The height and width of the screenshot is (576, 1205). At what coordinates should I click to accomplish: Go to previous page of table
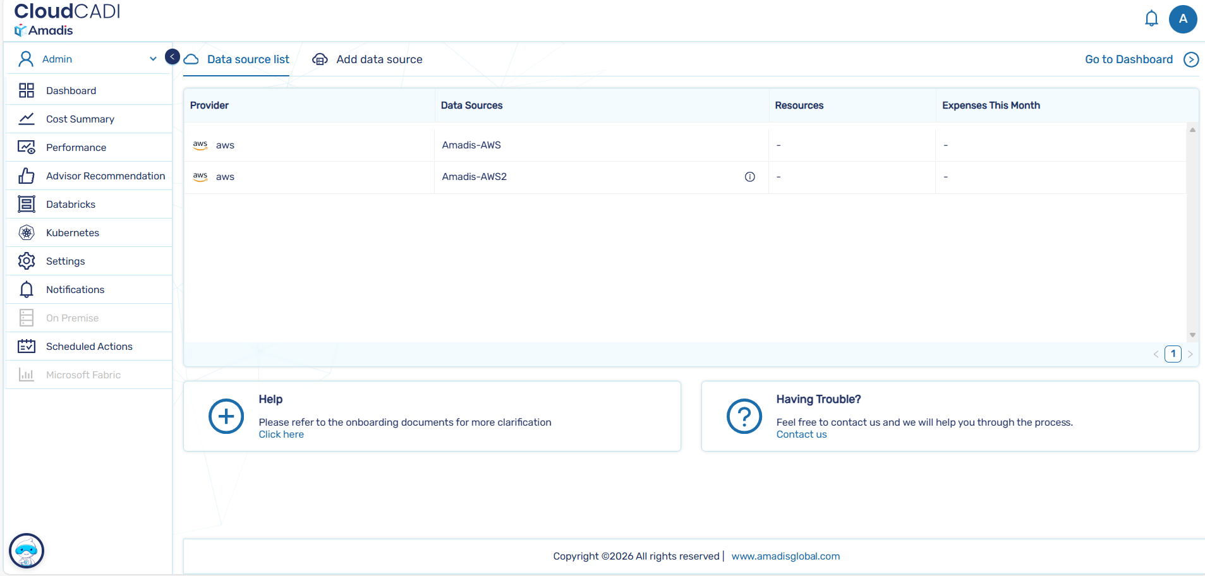point(1156,354)
